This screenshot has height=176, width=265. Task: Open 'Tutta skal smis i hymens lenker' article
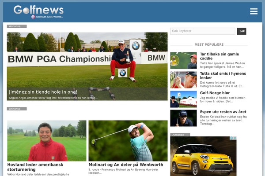pyautogui.click(x=223, y=76)
